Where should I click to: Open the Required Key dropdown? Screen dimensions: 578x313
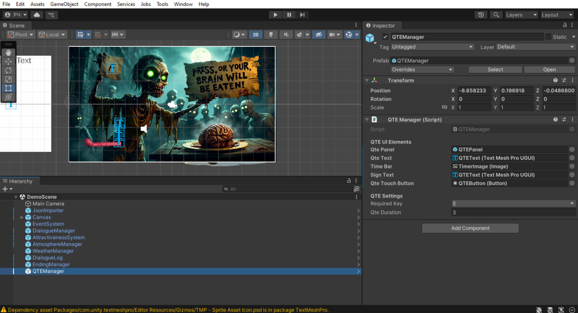(x=513, y=204)
